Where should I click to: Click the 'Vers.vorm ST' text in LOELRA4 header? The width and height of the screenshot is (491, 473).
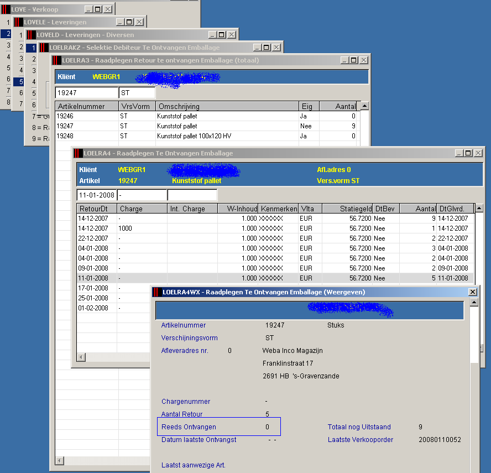point(338,181)
